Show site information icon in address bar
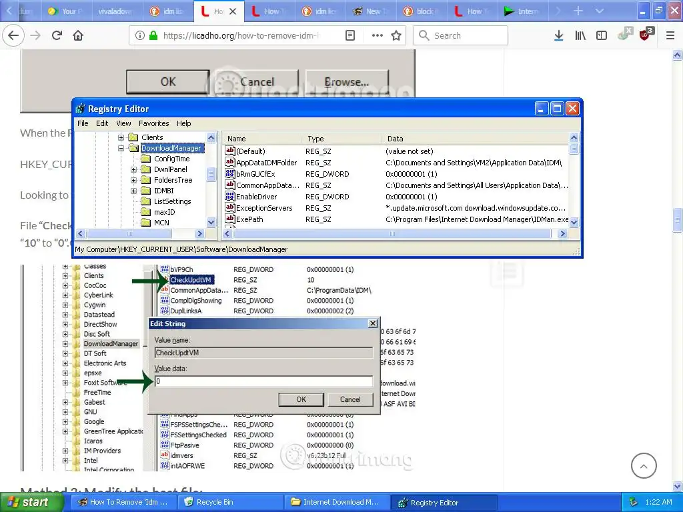This screenshot has height=512, width=683. coord(139,35)
